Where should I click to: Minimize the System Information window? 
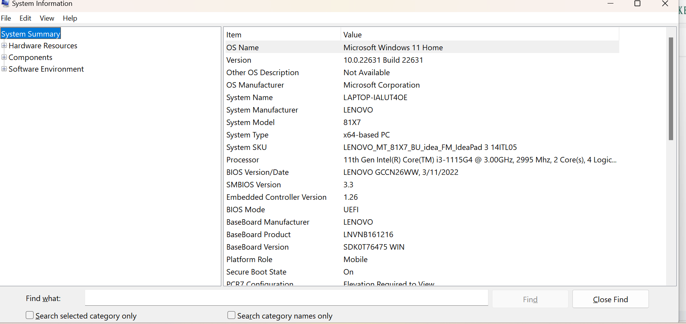611,4
